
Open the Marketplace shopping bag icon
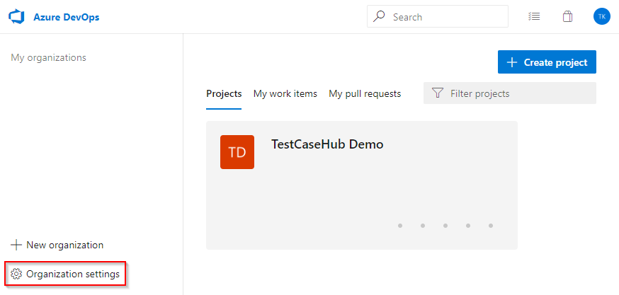point(567,16)
